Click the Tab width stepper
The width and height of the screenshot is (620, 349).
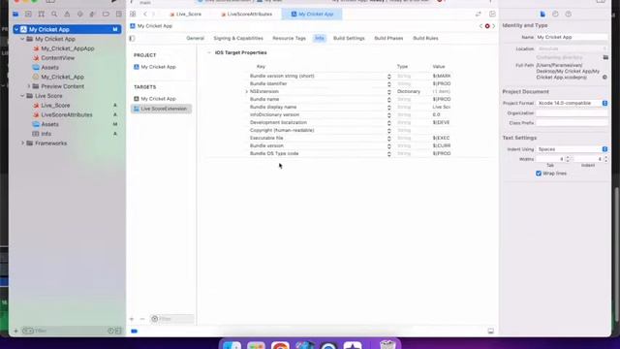pyautogui.click(x=568, y=159)
